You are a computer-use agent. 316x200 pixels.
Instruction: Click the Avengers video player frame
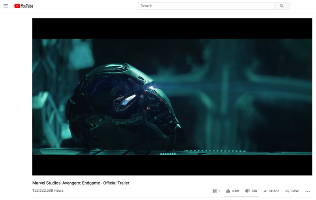[172, 97]
